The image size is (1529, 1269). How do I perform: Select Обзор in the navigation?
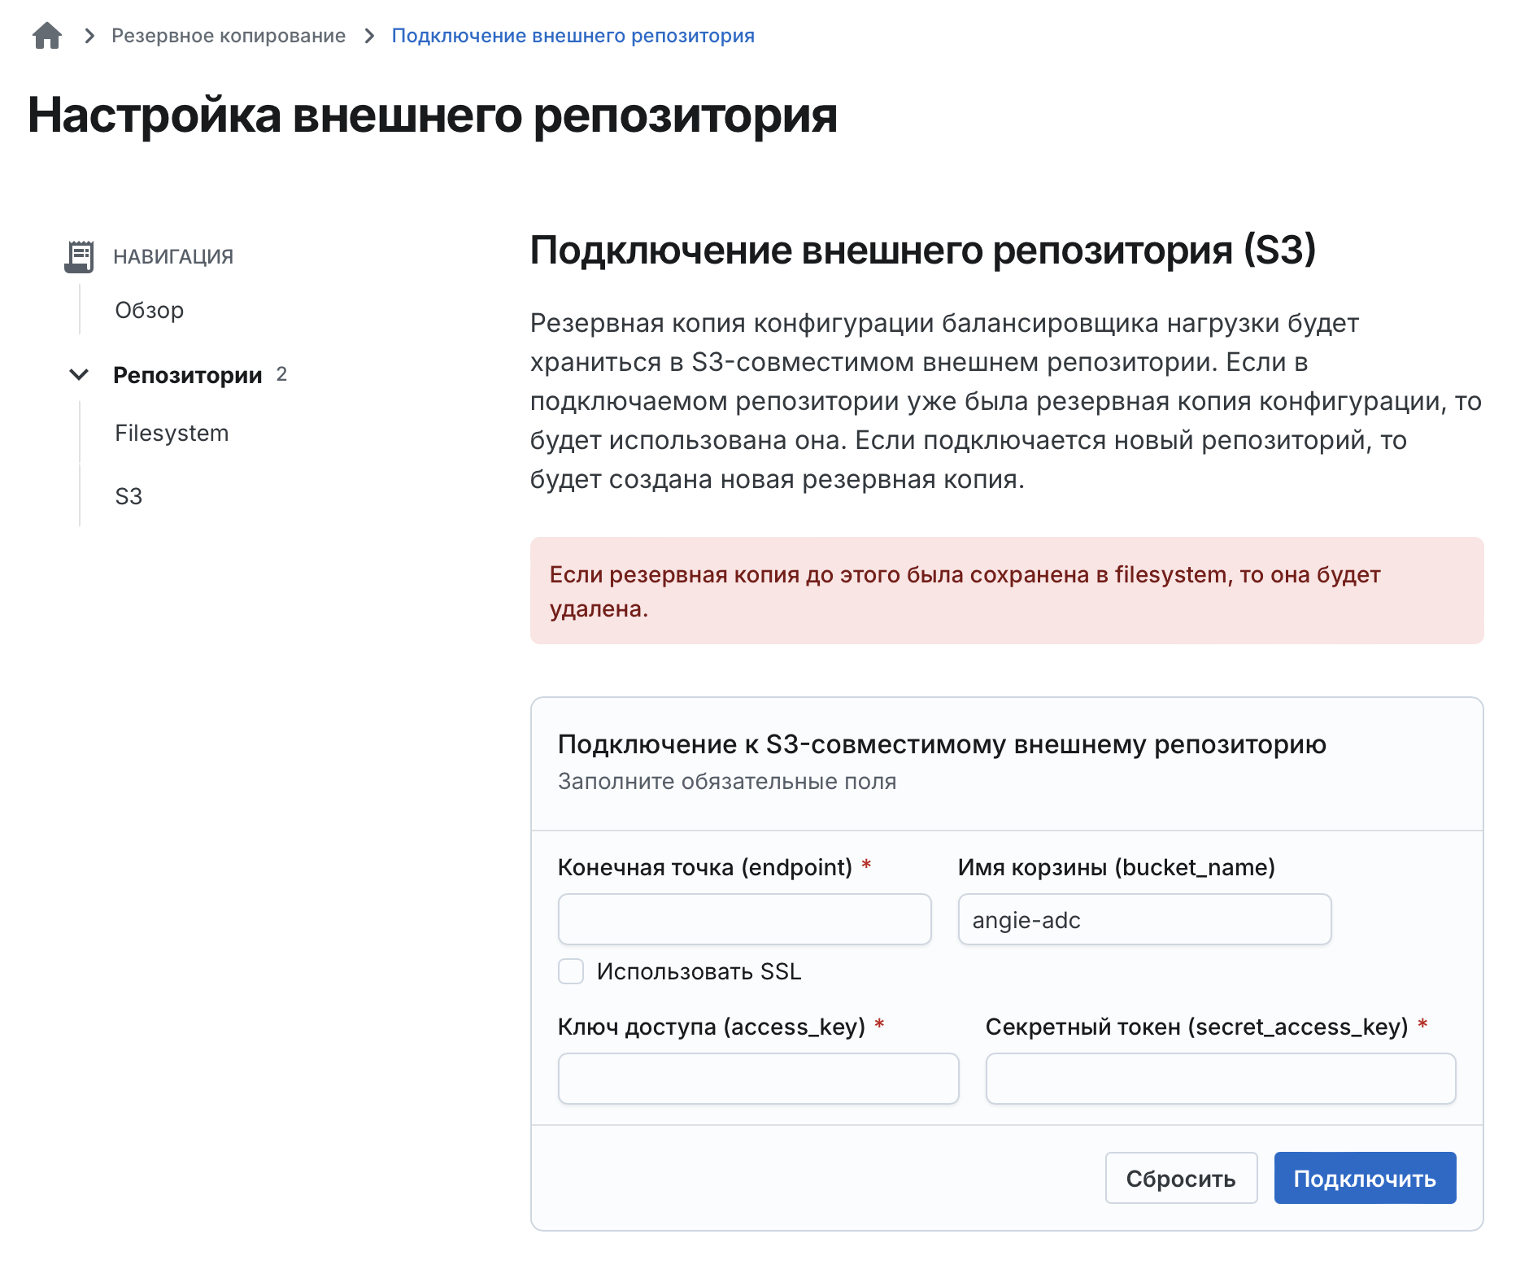pyautogui.click(x=150, y=311)
